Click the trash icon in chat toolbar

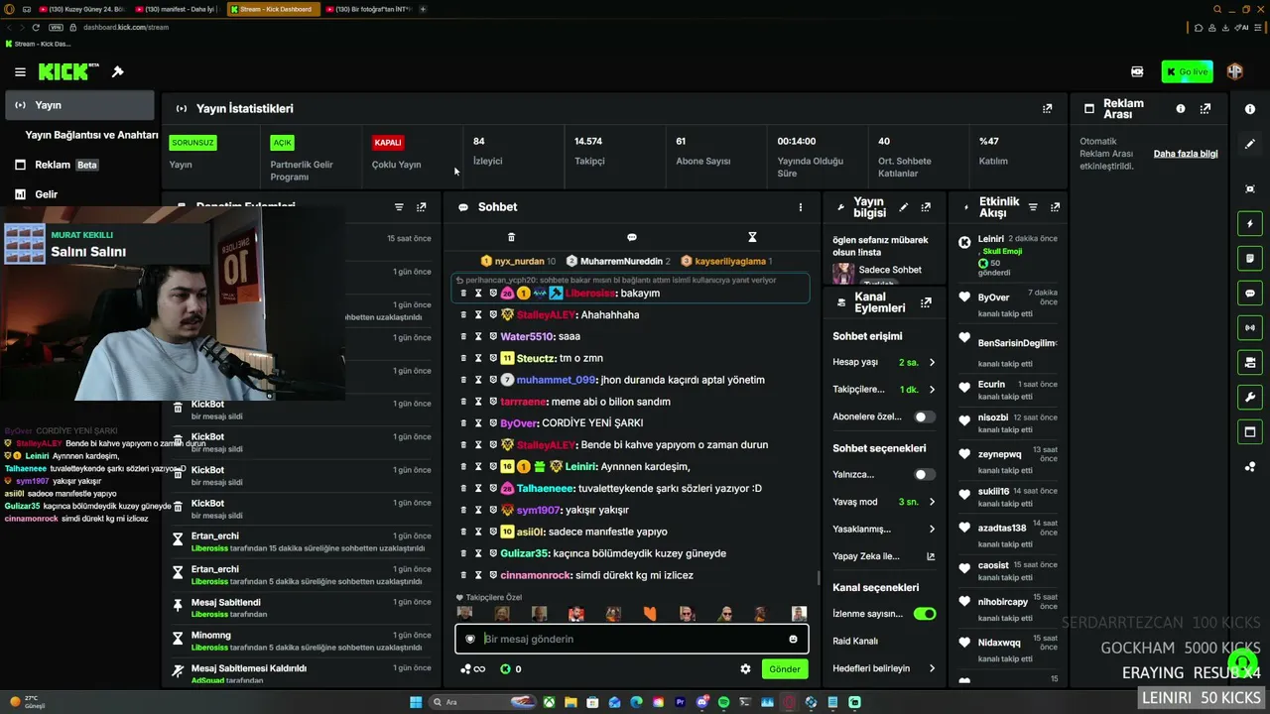511,237
